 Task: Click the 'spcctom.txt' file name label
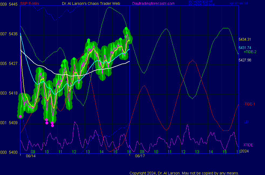click(x=239, y=3)
